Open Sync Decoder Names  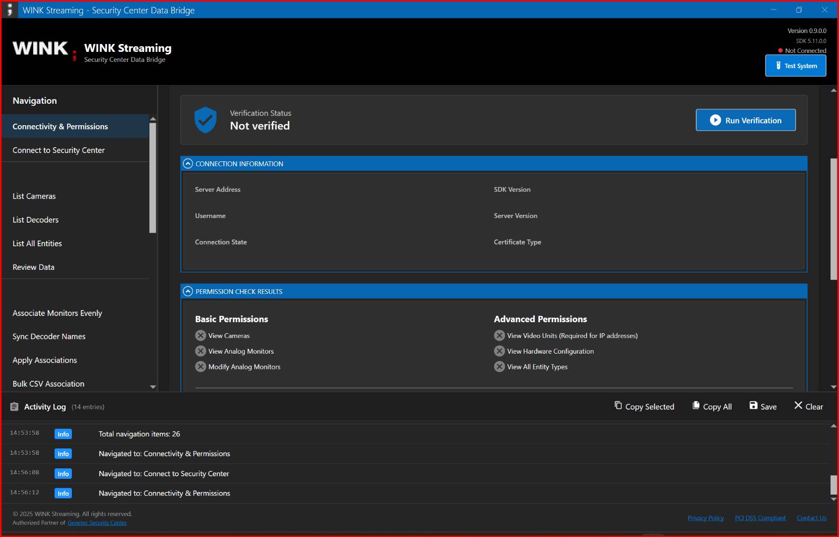(76, 337)
